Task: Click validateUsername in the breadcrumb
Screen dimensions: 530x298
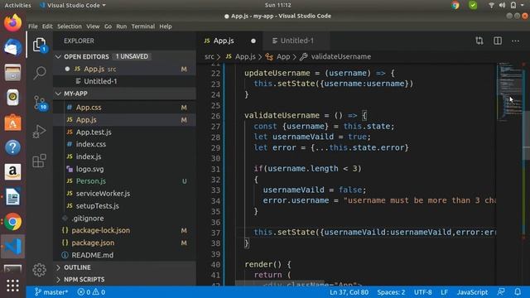Action: 340,56
